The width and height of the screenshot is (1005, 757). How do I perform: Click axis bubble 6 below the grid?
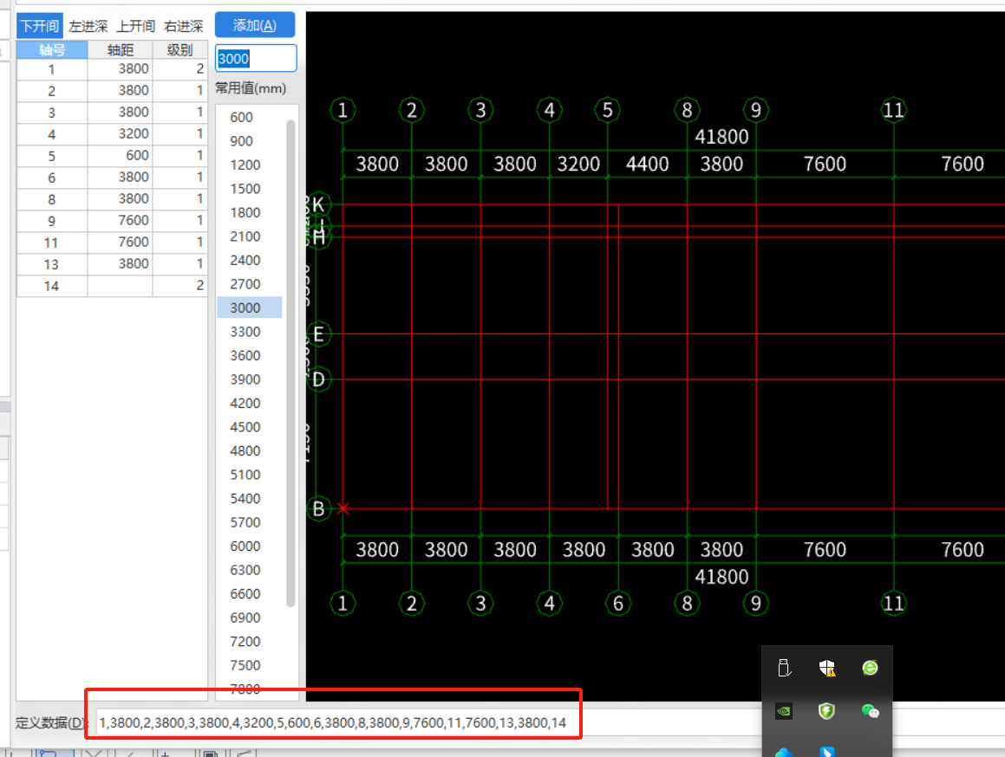(618, 604)
